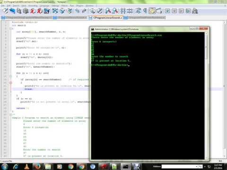
Task: Click the New file icon in the toolbar
Action: [5, 11]
